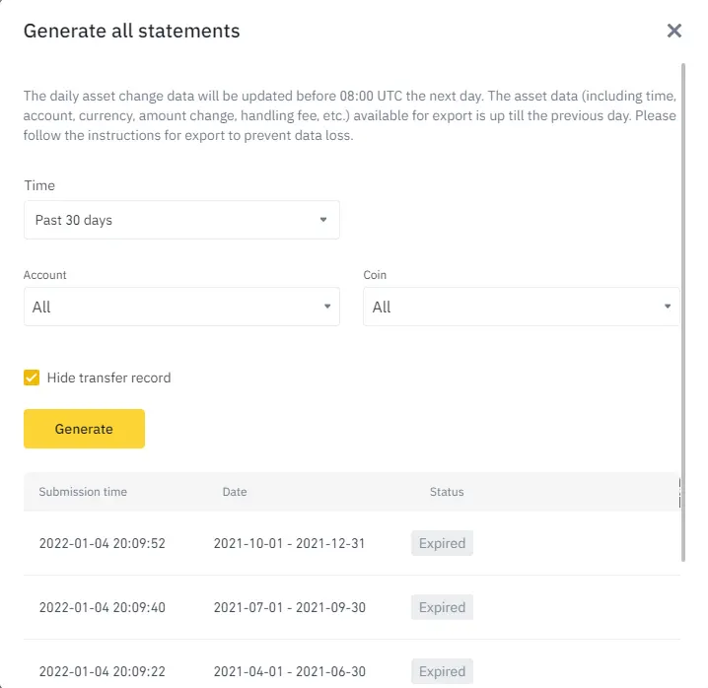Select the row submitted at 2022-01-04 20:09:22
The image size is (708, 688).
tap(352, 666)
